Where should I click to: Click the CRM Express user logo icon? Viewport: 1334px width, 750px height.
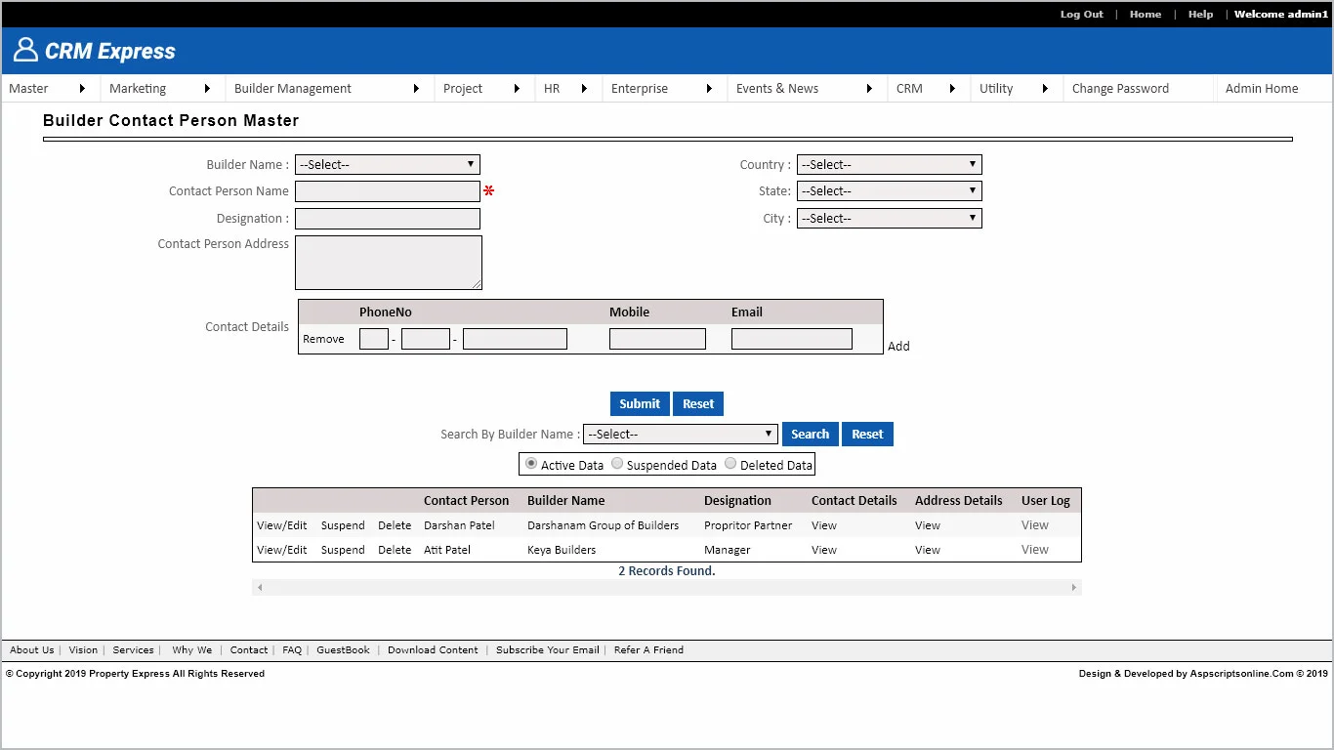[x=25, y=50]
